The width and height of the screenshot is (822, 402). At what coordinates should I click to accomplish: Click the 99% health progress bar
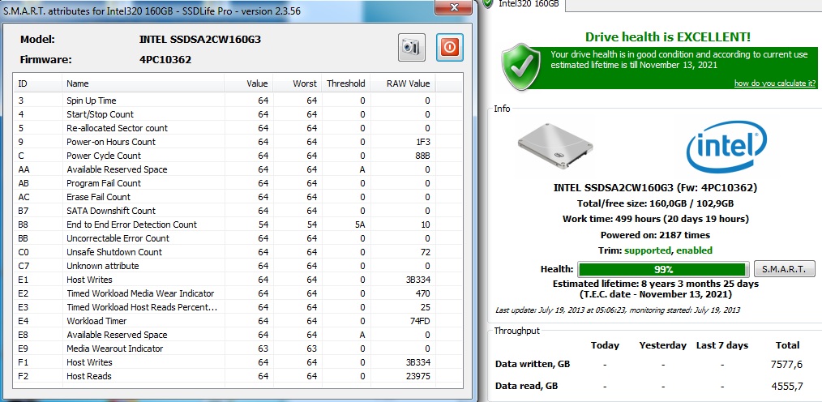pos(664,269)
